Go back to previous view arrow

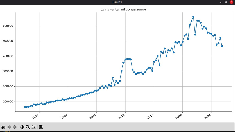point(9,127)
